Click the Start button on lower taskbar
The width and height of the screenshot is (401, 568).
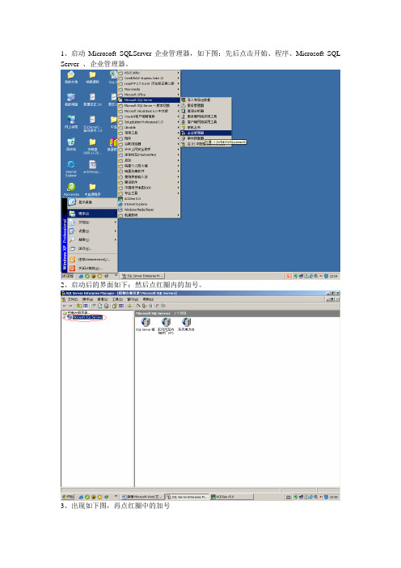pos(68,497)
